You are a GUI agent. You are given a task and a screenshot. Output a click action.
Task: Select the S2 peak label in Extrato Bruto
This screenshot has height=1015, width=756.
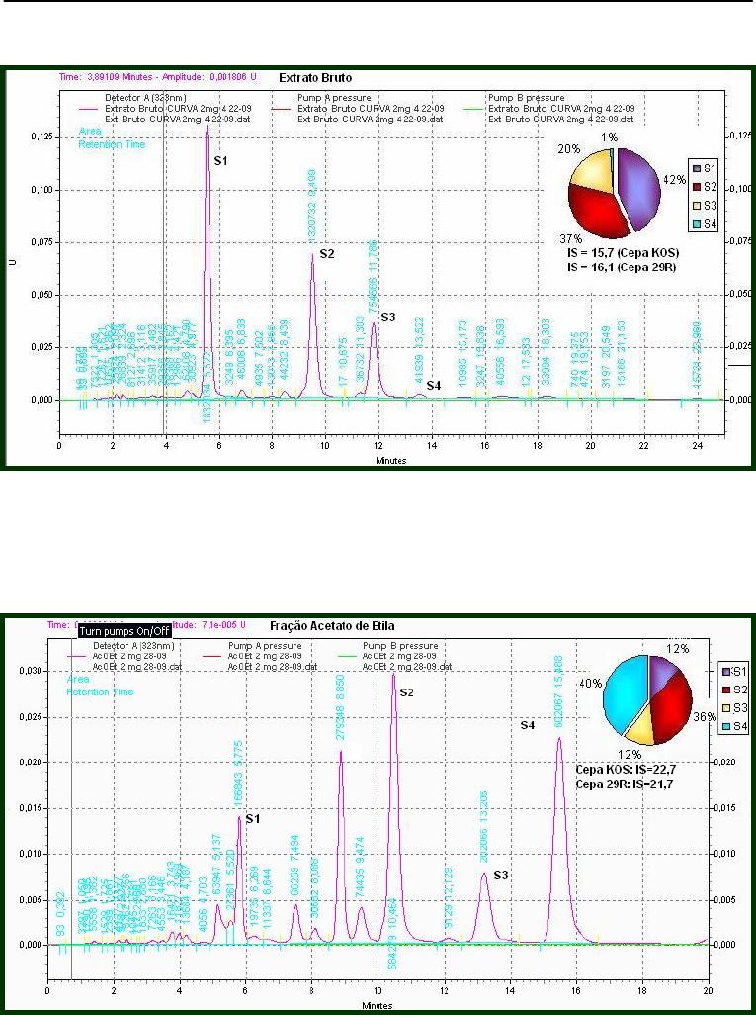pyautogui.click(x=326, y=254)
